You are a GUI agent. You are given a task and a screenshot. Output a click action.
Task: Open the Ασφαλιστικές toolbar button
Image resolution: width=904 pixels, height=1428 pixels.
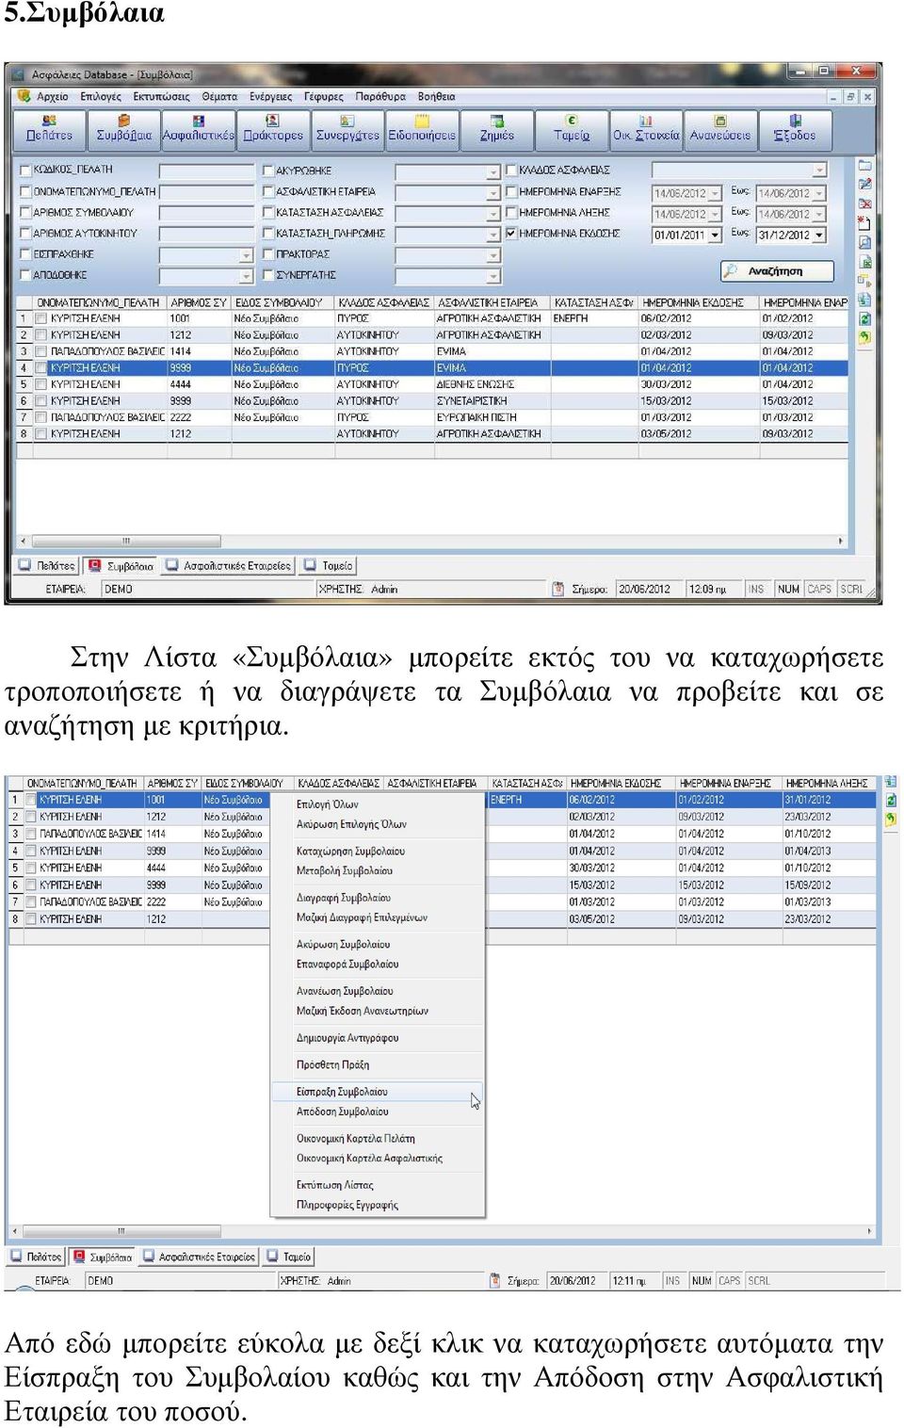(x=198, y=129)
